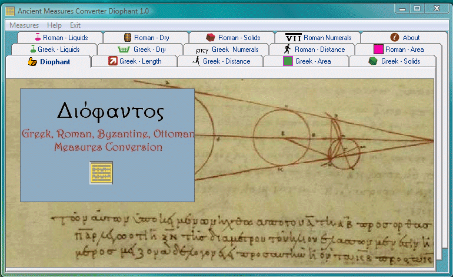Switch to the Greek - Liquids tab

click(x=54, y=50)
